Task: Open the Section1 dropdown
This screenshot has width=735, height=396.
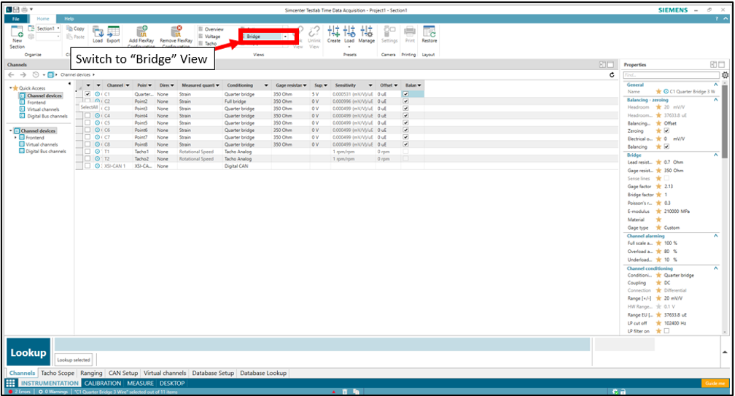Action: pos(58,28)
